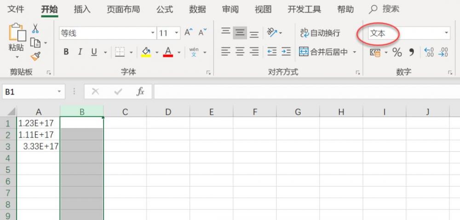
Task: Select the Format Painter brush
Action: click(x=35, y=56)
